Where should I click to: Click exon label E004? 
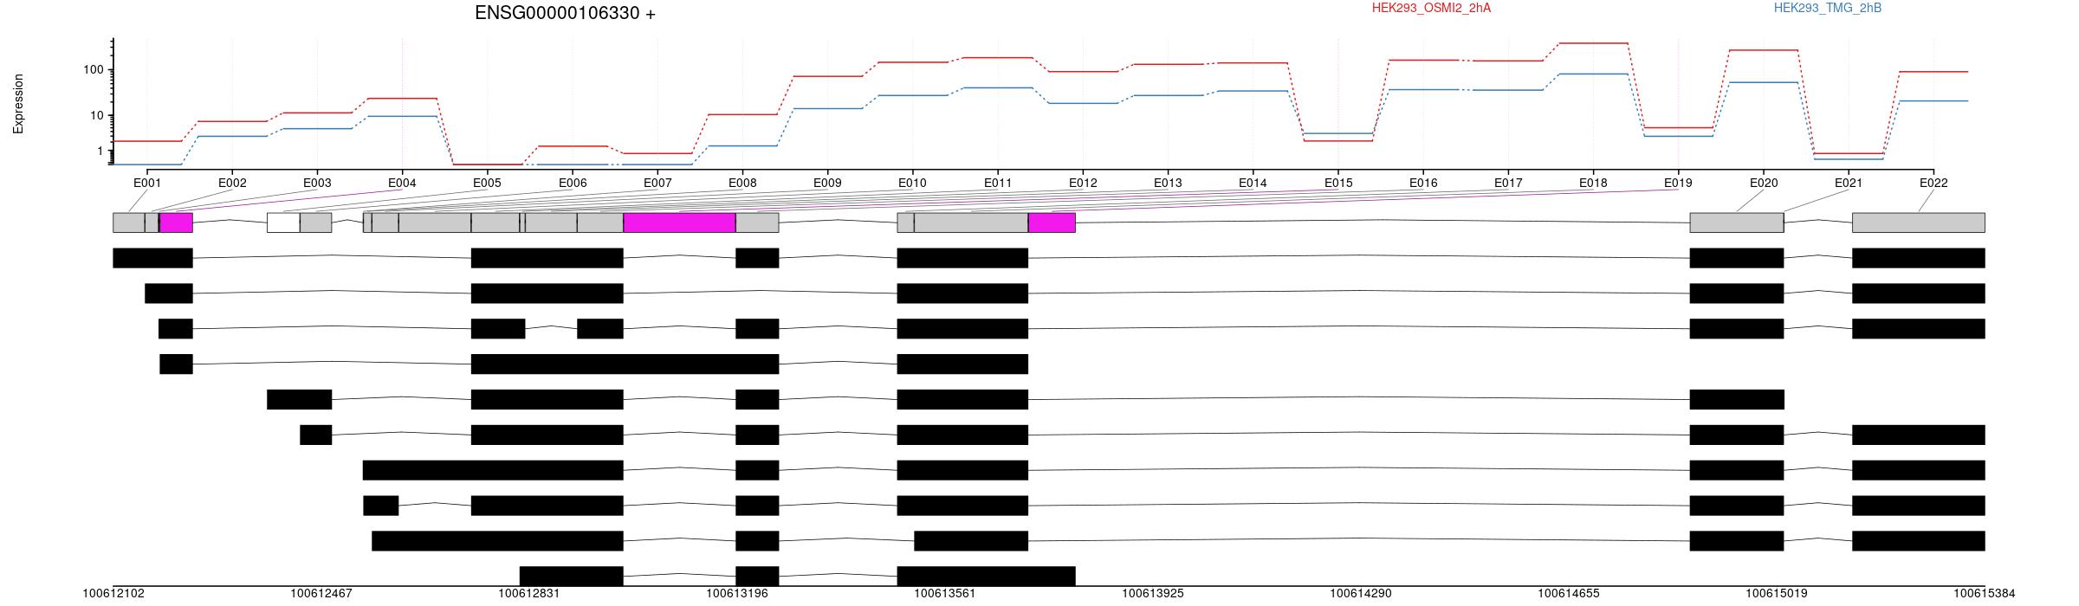click(402, 183)
